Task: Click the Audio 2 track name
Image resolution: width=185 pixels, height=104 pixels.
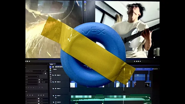Action: click(x=59, y=102)
